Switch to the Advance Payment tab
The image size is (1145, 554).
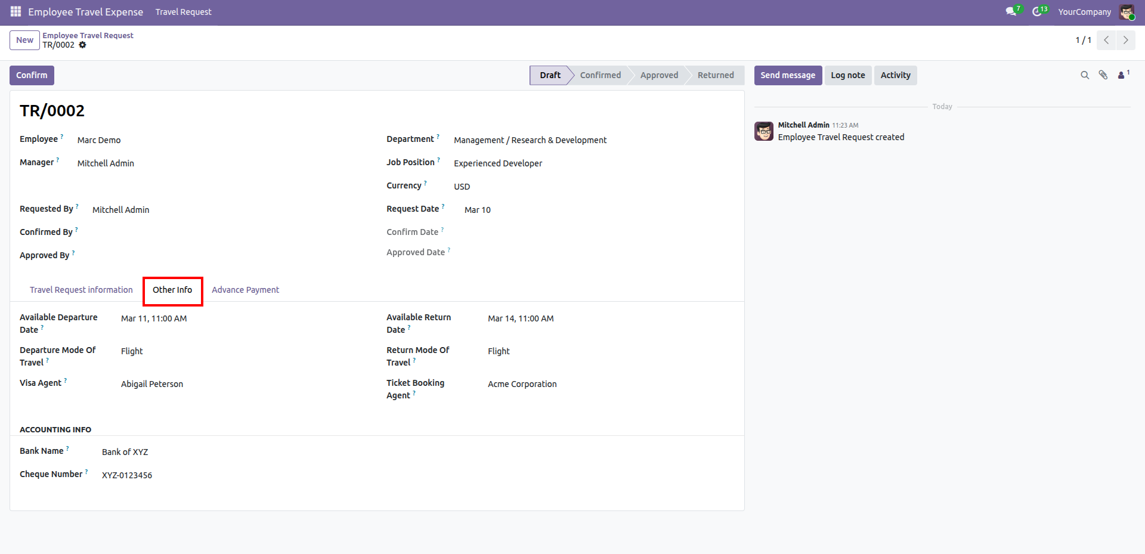245,290
